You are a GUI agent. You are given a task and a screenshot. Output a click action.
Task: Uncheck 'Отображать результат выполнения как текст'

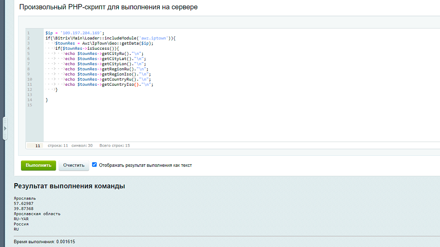tap(94, 165)
